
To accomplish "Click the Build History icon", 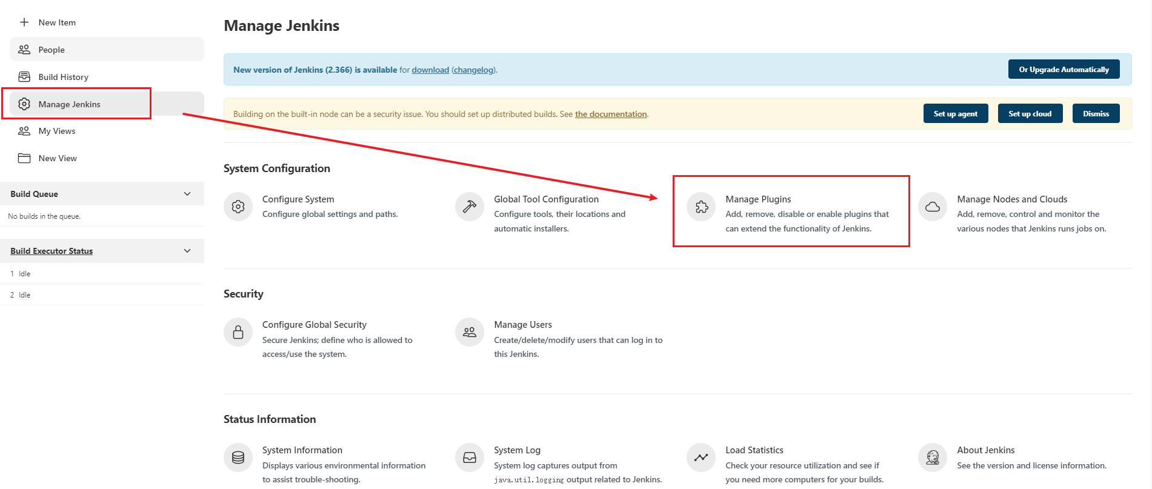I will 24,77.
